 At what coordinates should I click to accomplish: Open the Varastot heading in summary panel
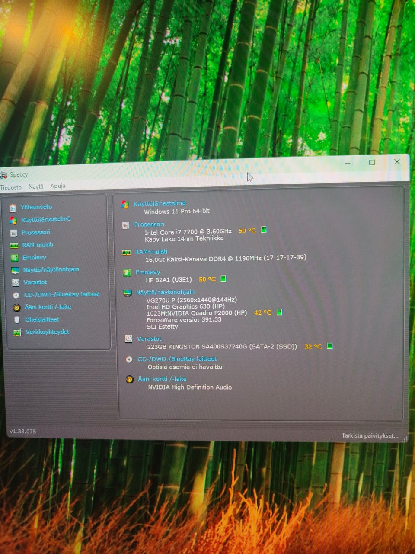149,338
